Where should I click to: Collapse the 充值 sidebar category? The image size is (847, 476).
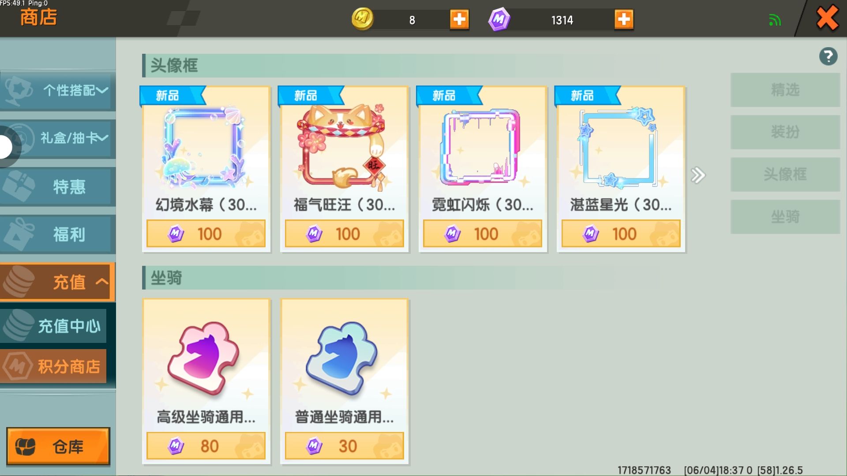point(58,282)
